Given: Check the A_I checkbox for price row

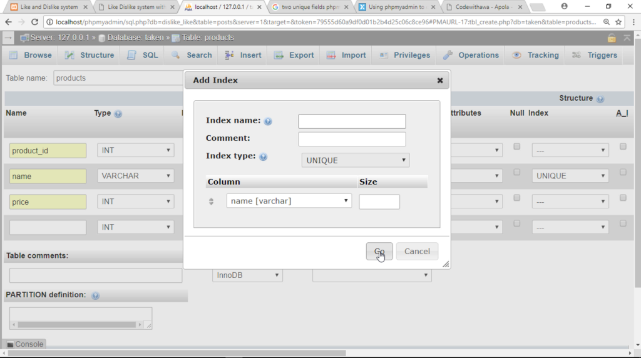Looking at the screenshot, I should point(623,198).
